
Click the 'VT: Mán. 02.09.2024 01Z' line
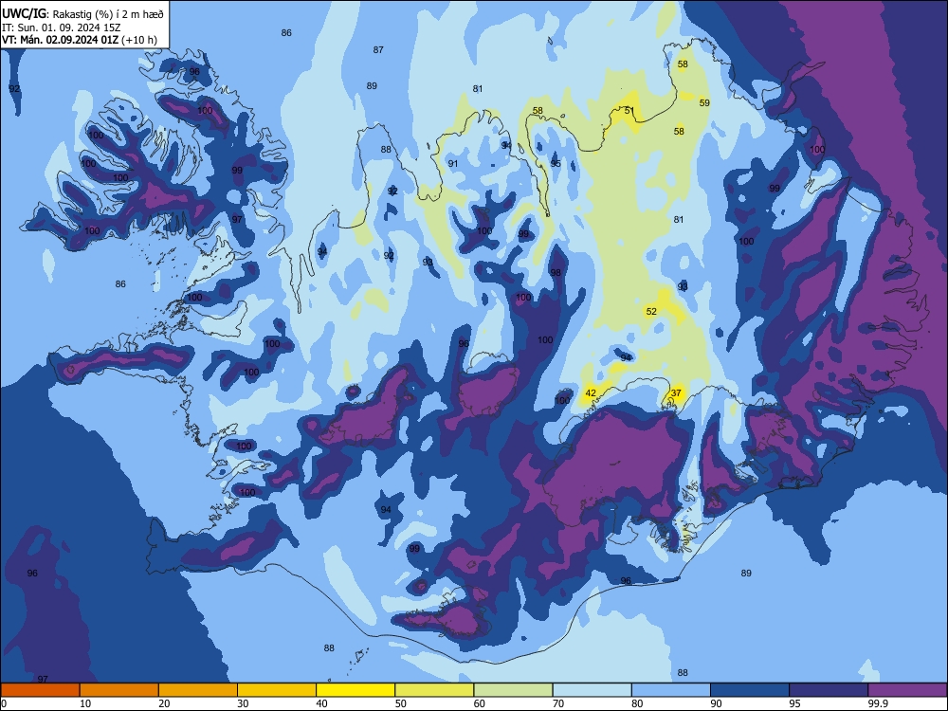click(x=60, y=40)
